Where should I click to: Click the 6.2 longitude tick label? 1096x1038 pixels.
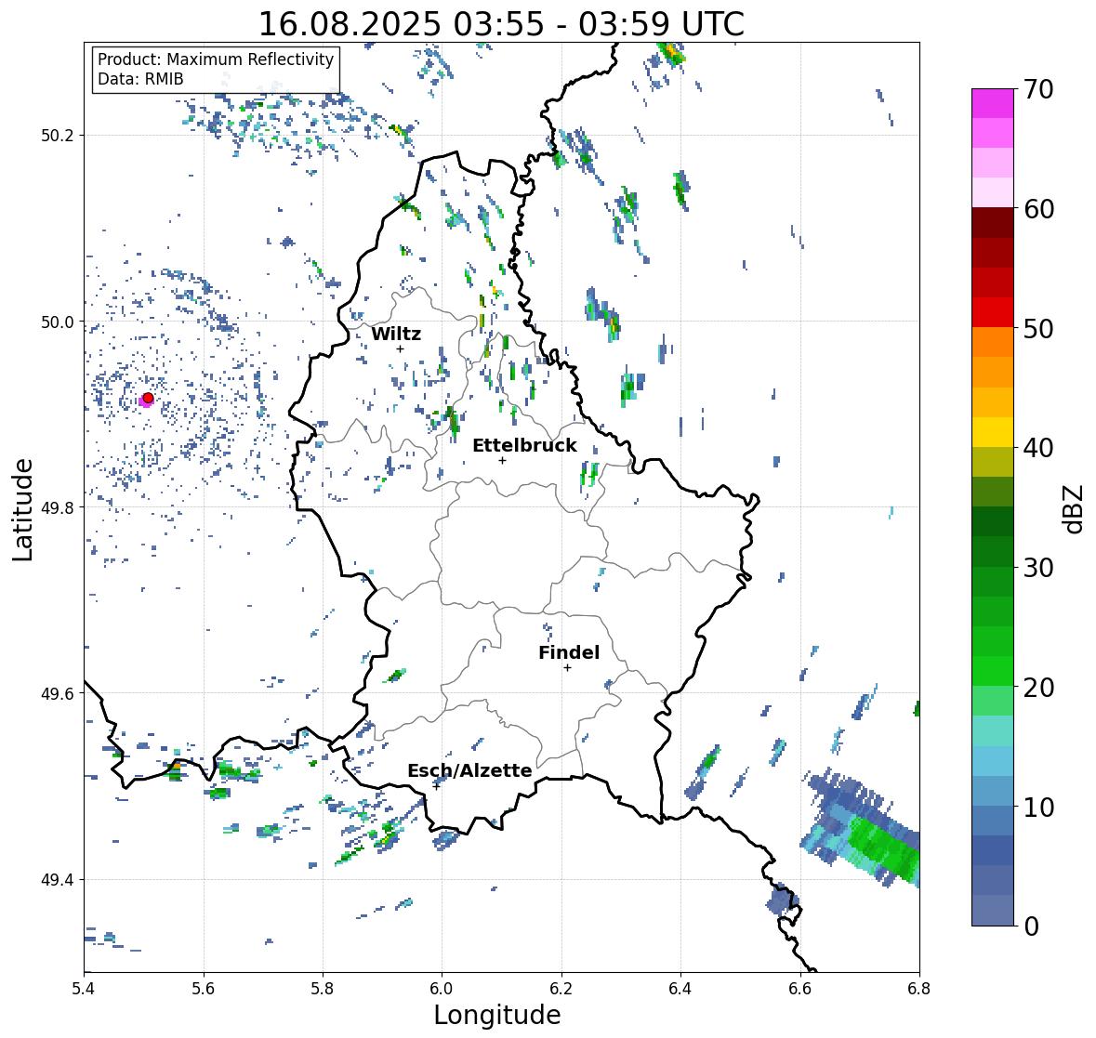coord(561,988)
